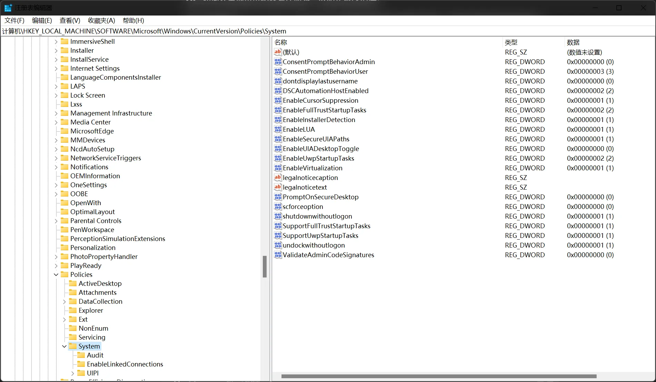Open the 文件(F) menu
The image size is (656, 382).
14,21
